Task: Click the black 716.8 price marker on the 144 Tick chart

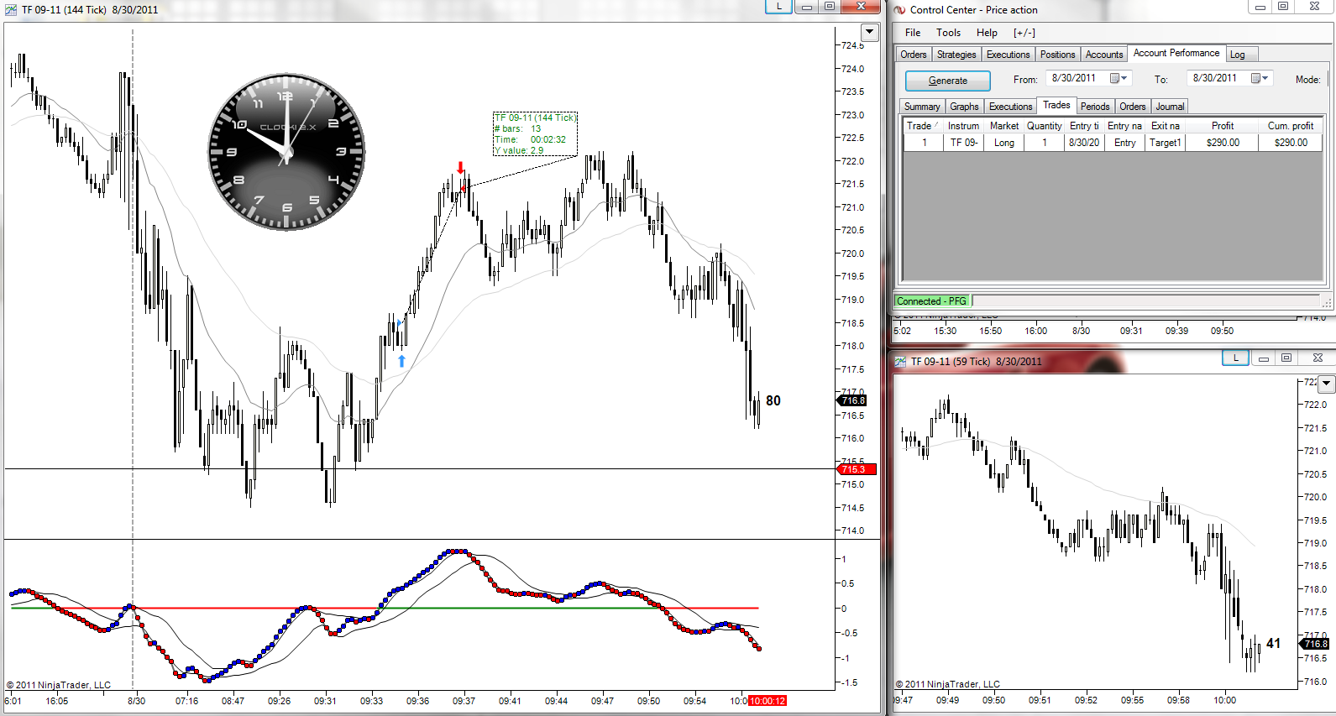Action: pos(852,400)
